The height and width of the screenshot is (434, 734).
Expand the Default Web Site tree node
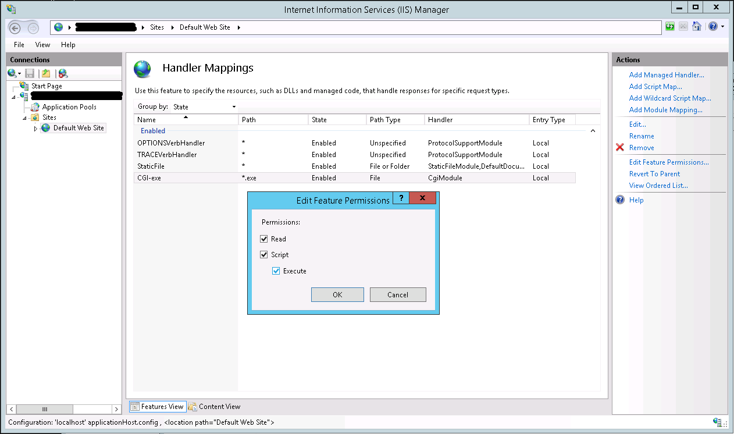35,129
